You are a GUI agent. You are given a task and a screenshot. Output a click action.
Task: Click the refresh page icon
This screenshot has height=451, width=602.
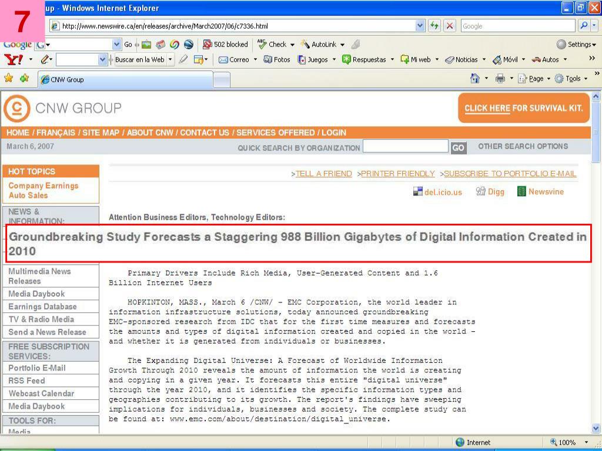(x=434, y=26)
